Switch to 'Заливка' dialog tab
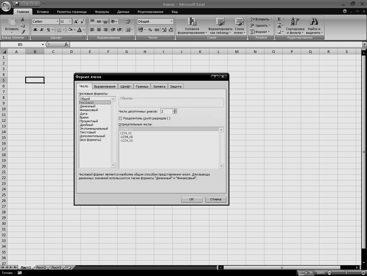This screenshot has height=276, width=367. point(159,86)
